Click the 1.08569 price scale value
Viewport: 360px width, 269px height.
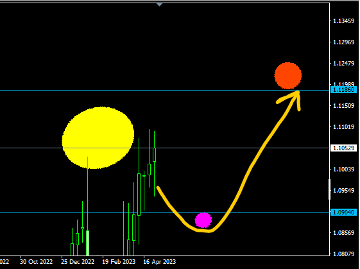(x=344, y=233)
